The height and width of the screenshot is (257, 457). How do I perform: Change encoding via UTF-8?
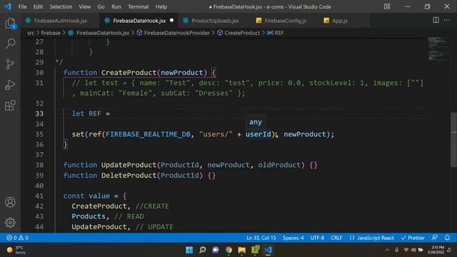(317, 238)
